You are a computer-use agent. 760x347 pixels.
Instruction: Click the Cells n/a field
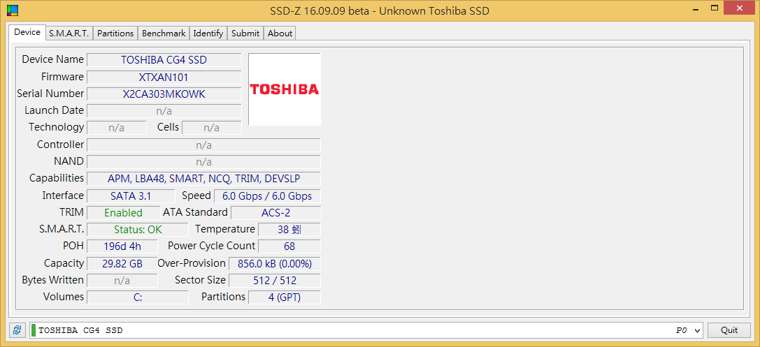tap(211, 128)
